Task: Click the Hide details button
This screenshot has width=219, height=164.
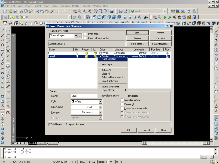Action: [160, 38]
